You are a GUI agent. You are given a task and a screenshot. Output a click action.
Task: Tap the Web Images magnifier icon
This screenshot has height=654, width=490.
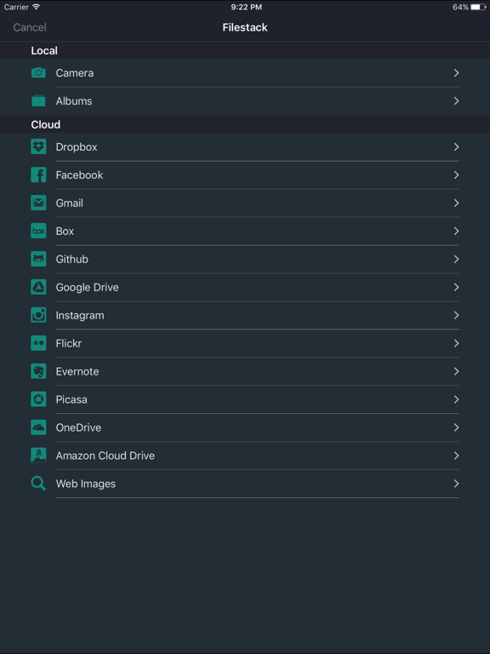(38, 484)
